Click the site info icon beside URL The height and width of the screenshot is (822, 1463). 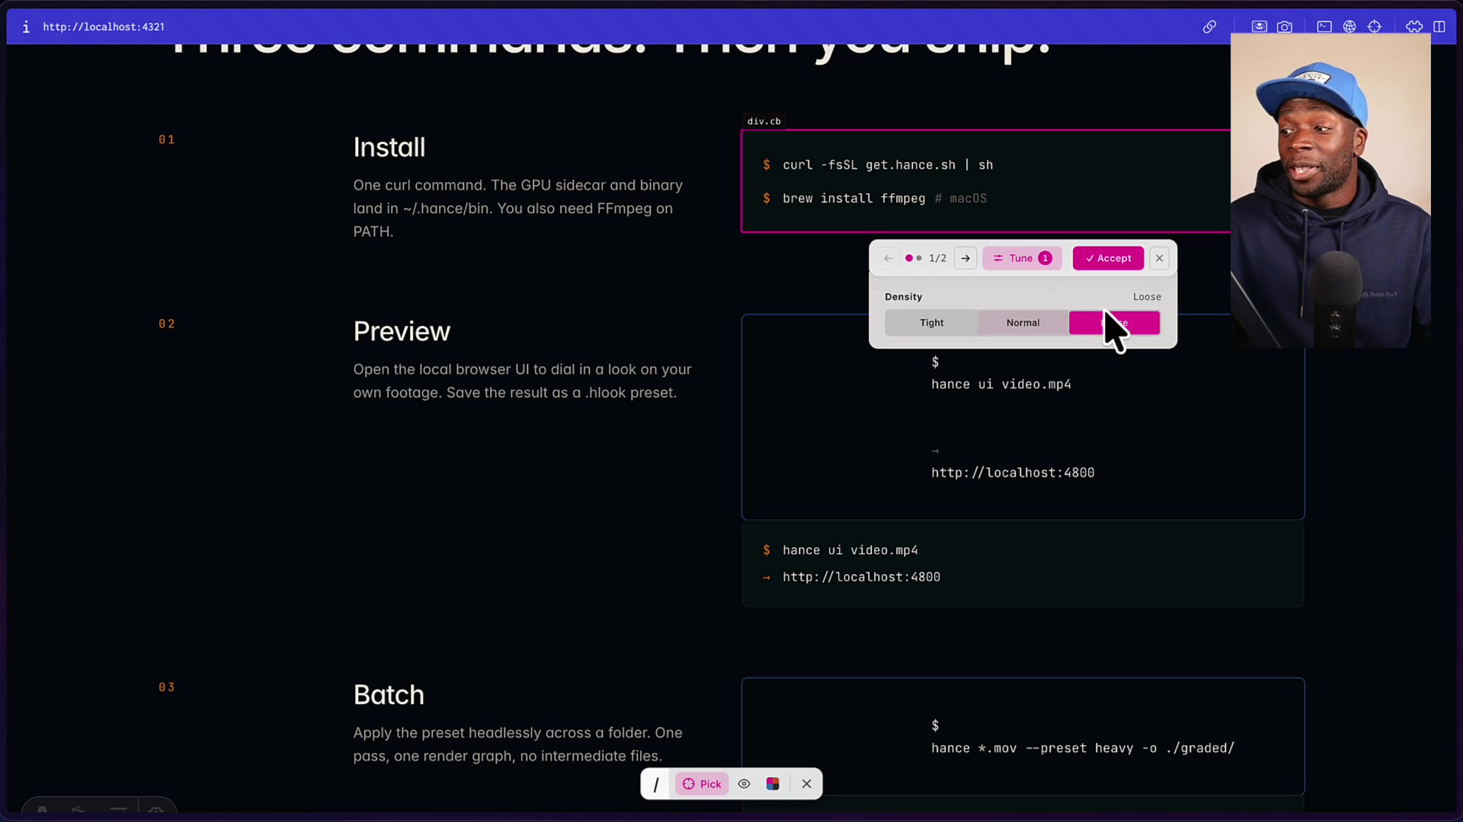26,27
